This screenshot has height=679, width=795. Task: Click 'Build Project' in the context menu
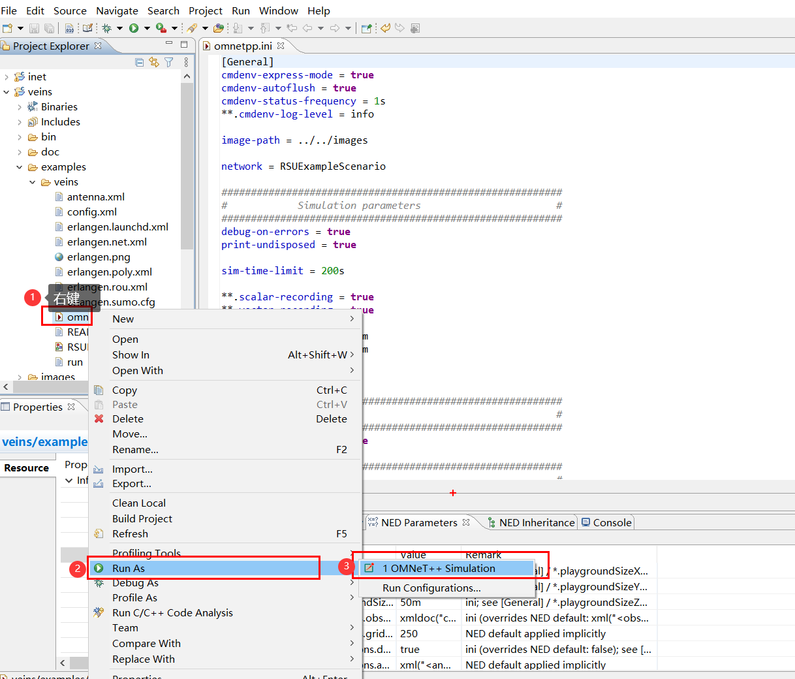(x=142, y=518)
